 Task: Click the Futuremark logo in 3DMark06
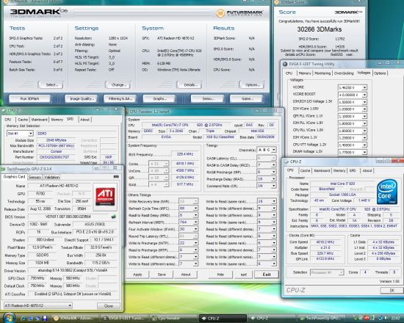[x=239, y=13]
